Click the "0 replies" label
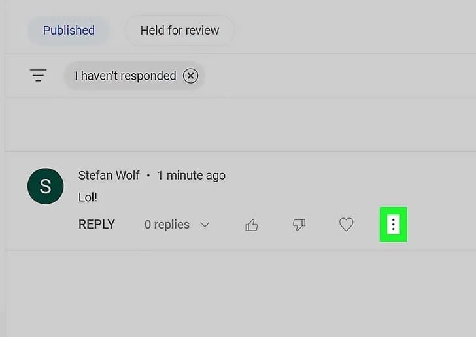476x337 pixels. (x=167, y=225)
